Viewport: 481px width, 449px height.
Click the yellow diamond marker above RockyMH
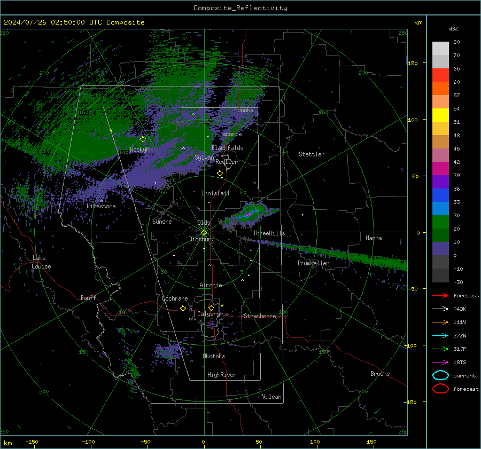pos(143,139)
